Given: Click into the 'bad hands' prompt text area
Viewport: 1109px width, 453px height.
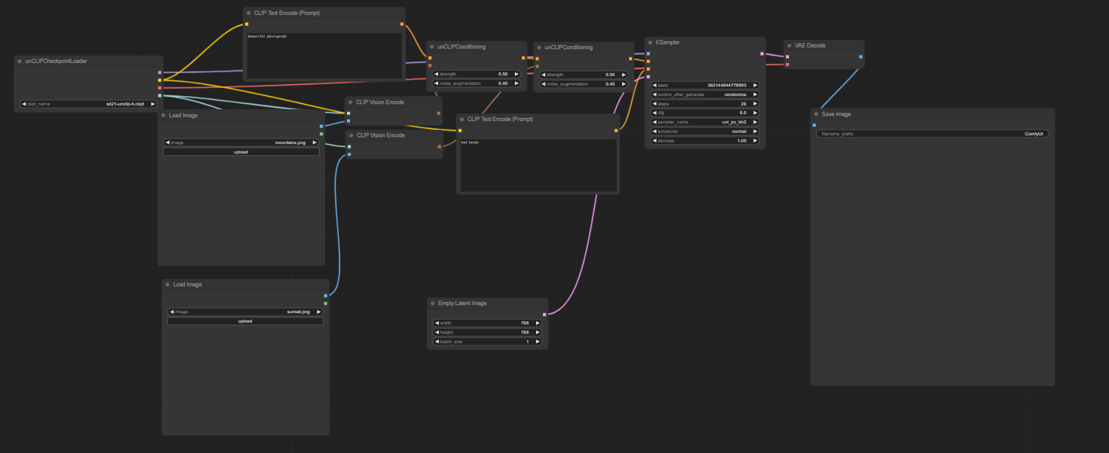Looking at the screenshot, I should click(x=538, y=165).
